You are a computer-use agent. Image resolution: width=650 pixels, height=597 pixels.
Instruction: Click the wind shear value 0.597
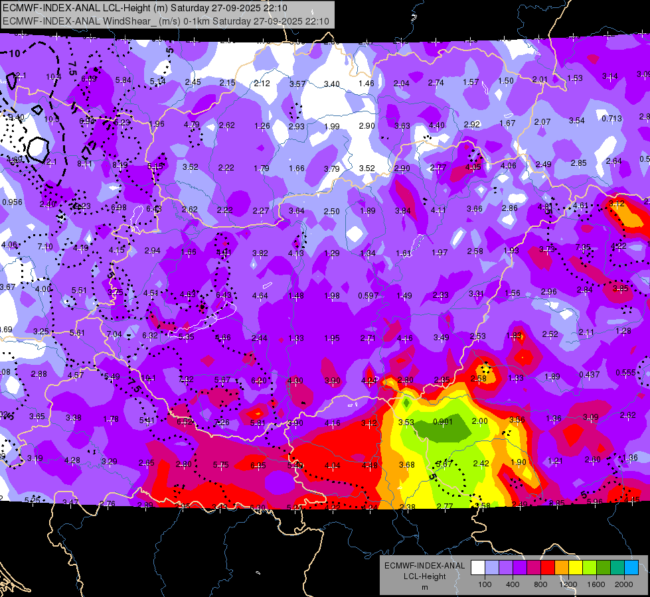pos(368,295)
